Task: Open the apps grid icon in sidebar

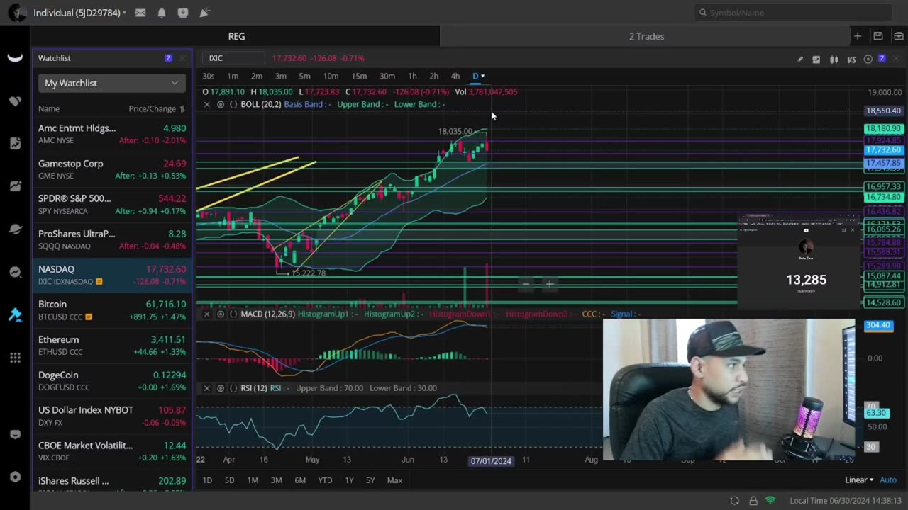Action: 15,358
